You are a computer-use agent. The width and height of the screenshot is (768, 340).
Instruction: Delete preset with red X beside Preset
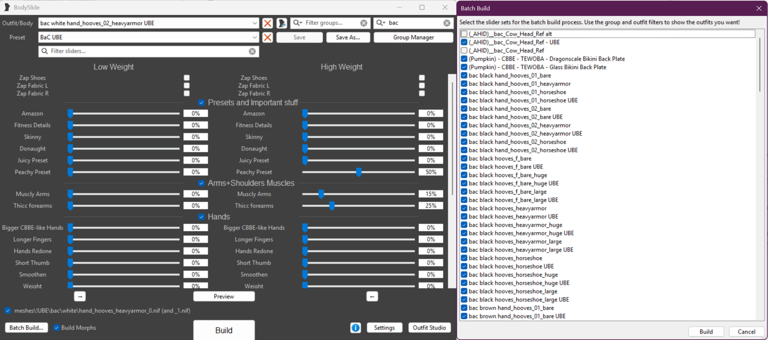pyautogui.click(x=268, y=37)
